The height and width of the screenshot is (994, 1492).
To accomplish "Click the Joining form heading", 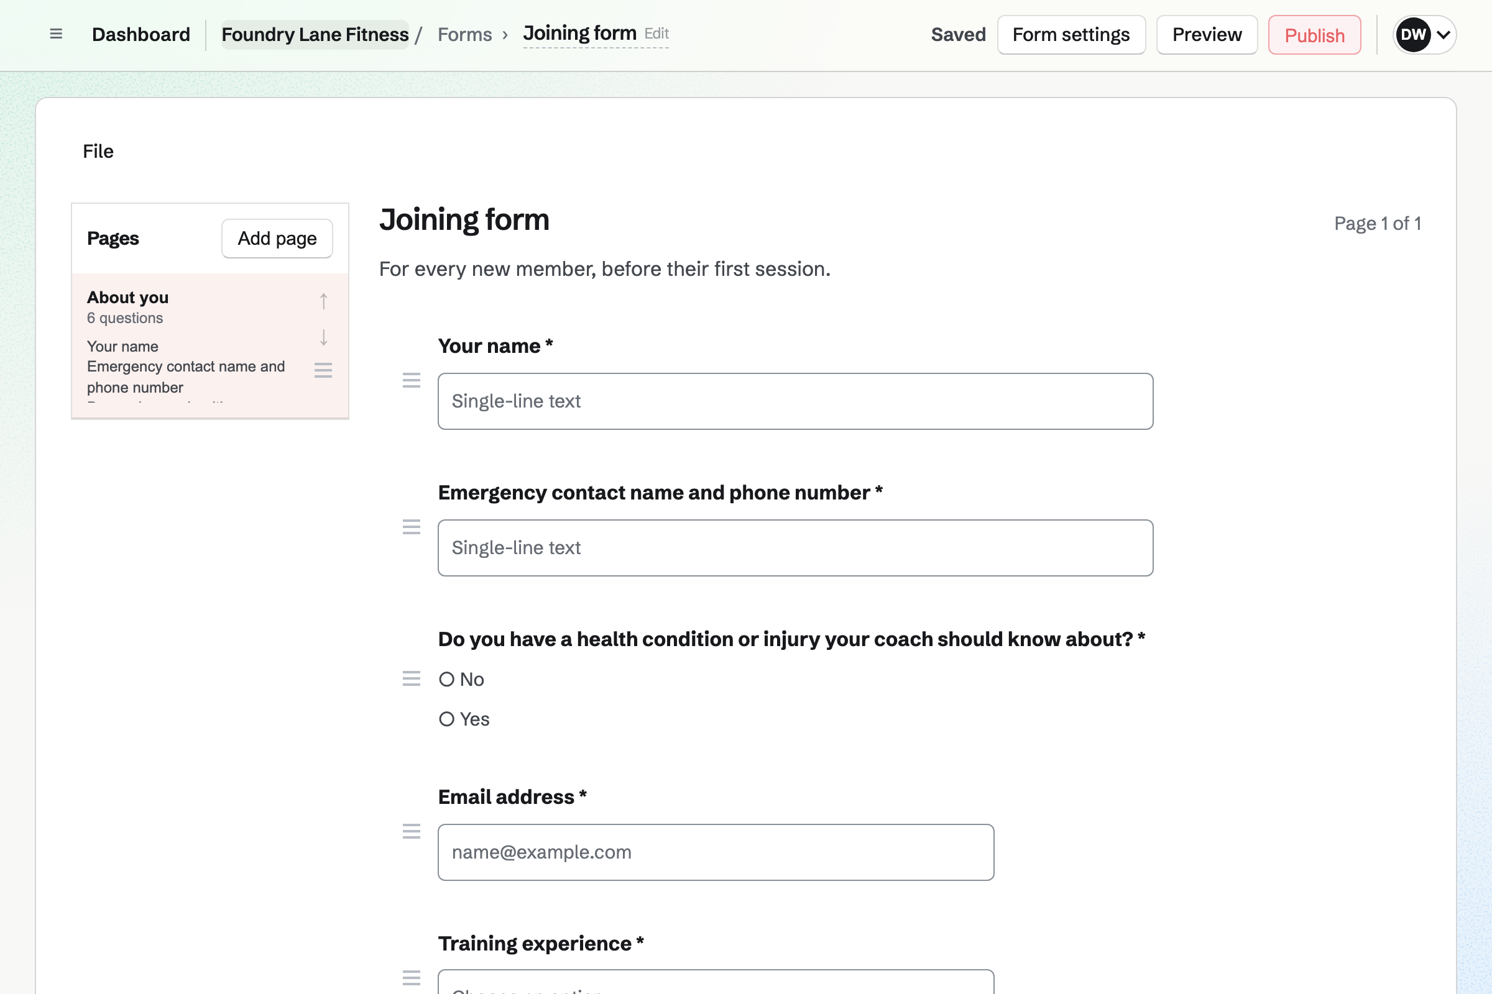I will click(x=464, y=220).
